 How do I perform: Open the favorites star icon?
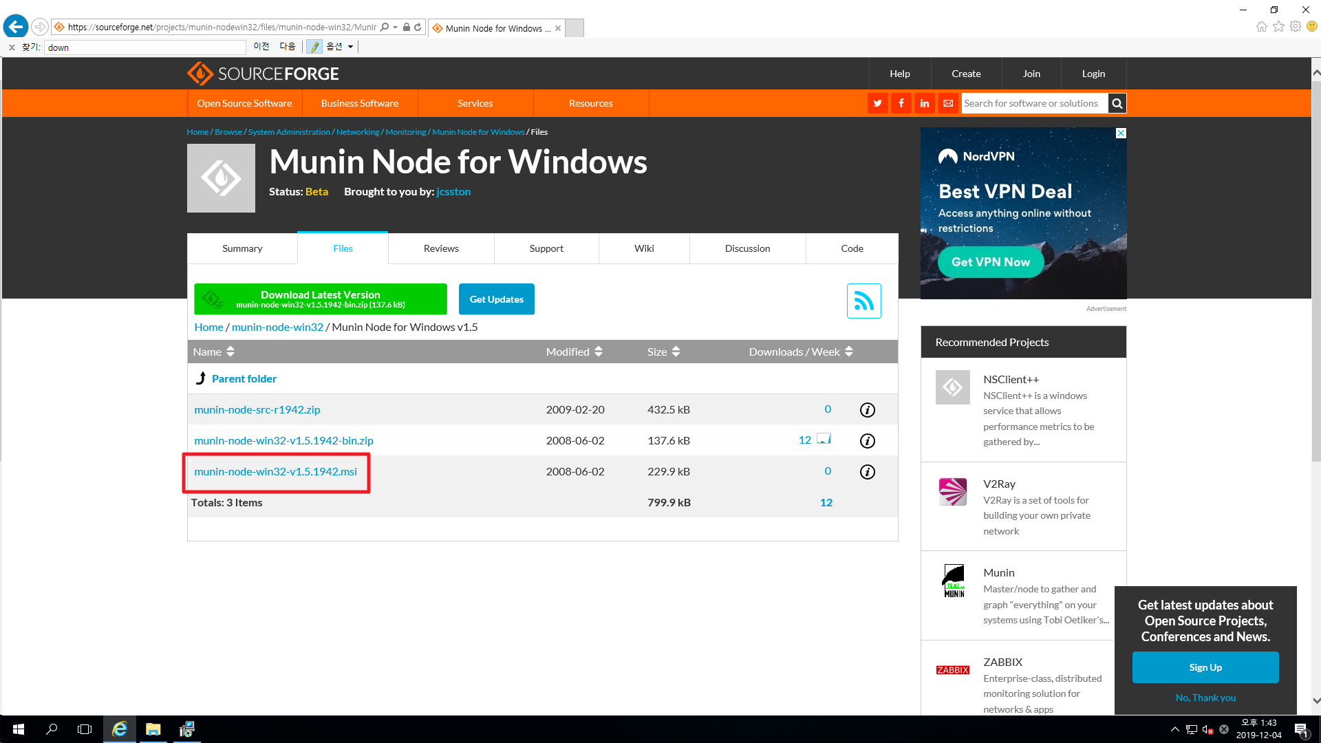click(x=1278, y=26)
